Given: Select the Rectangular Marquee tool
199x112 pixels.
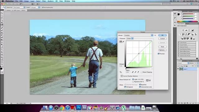Looking at the screenshot, I should pos(2,15).
